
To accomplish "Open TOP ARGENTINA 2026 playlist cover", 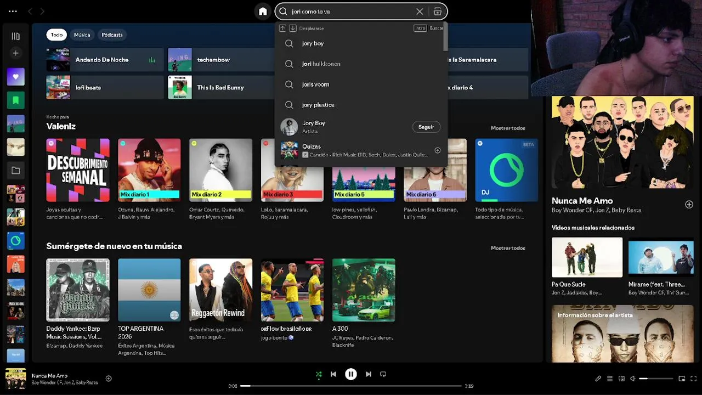I will (149, 290).
